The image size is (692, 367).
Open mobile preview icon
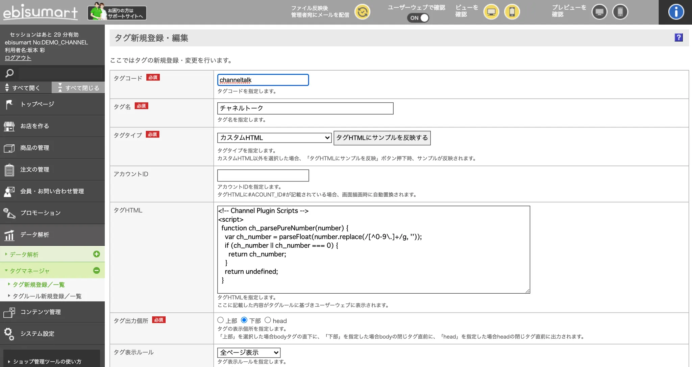coord(620,12)
